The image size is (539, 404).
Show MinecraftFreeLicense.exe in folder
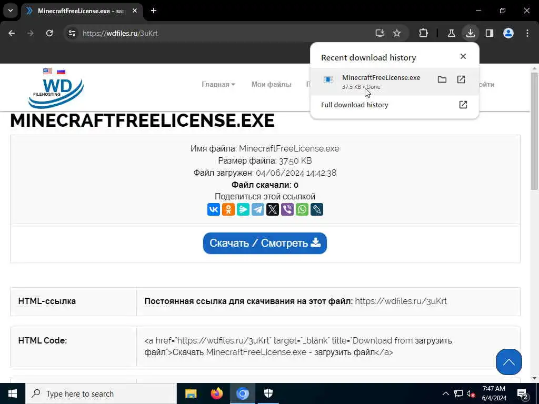[x=442, y=80]
